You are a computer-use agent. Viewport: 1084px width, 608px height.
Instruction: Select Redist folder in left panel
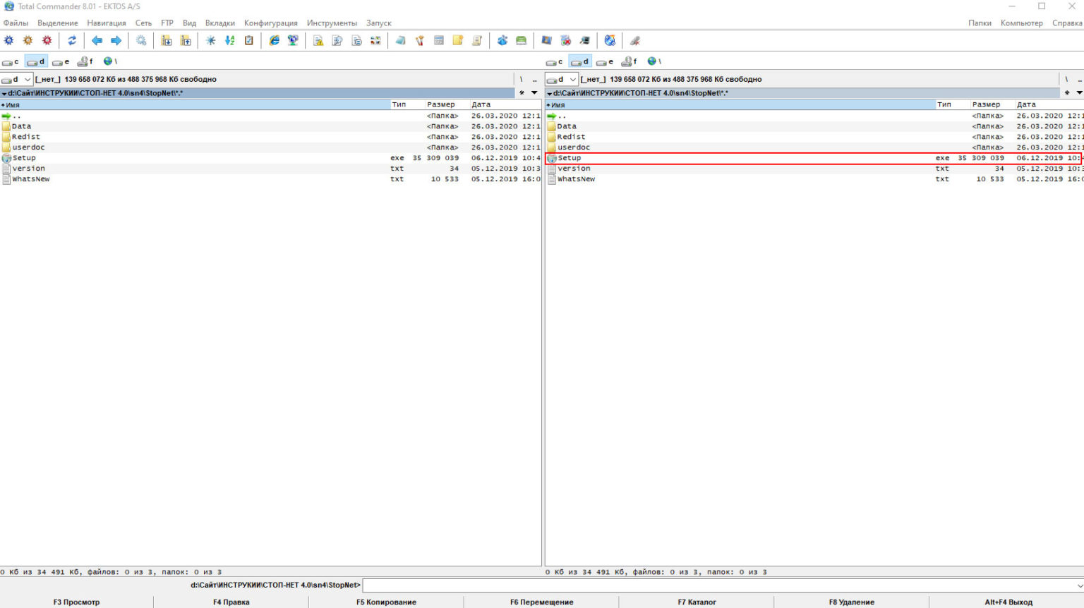271,137
